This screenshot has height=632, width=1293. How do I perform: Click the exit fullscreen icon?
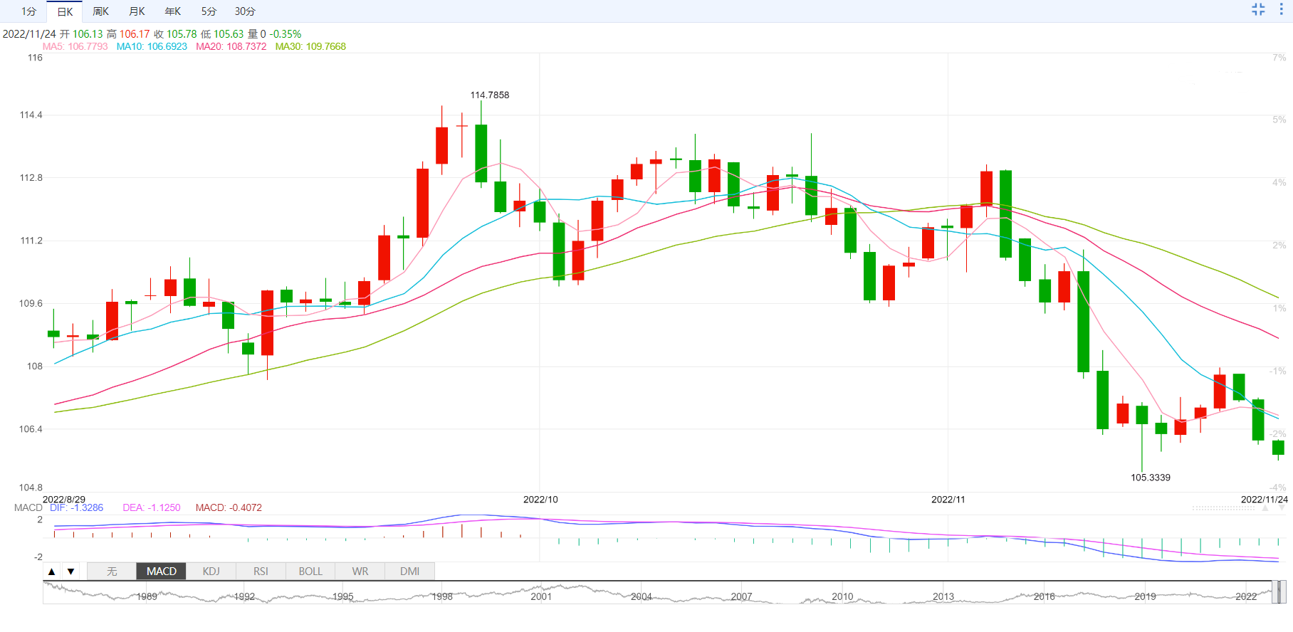pos(1258,9)
